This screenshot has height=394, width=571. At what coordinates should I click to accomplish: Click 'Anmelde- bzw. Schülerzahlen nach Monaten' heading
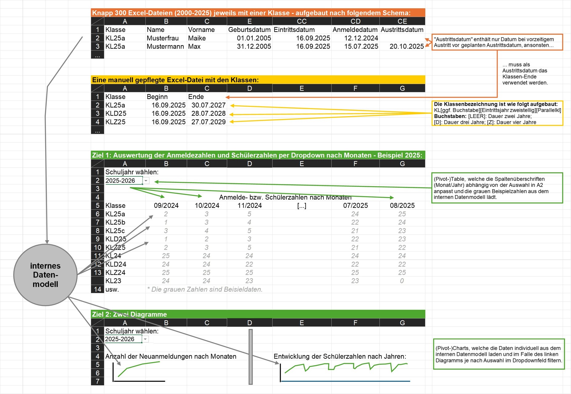(285, 197)
